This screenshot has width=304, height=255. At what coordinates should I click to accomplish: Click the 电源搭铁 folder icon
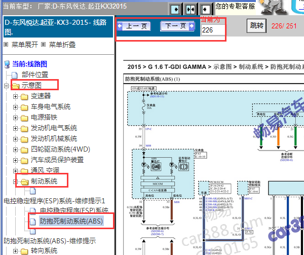[24, 118]
